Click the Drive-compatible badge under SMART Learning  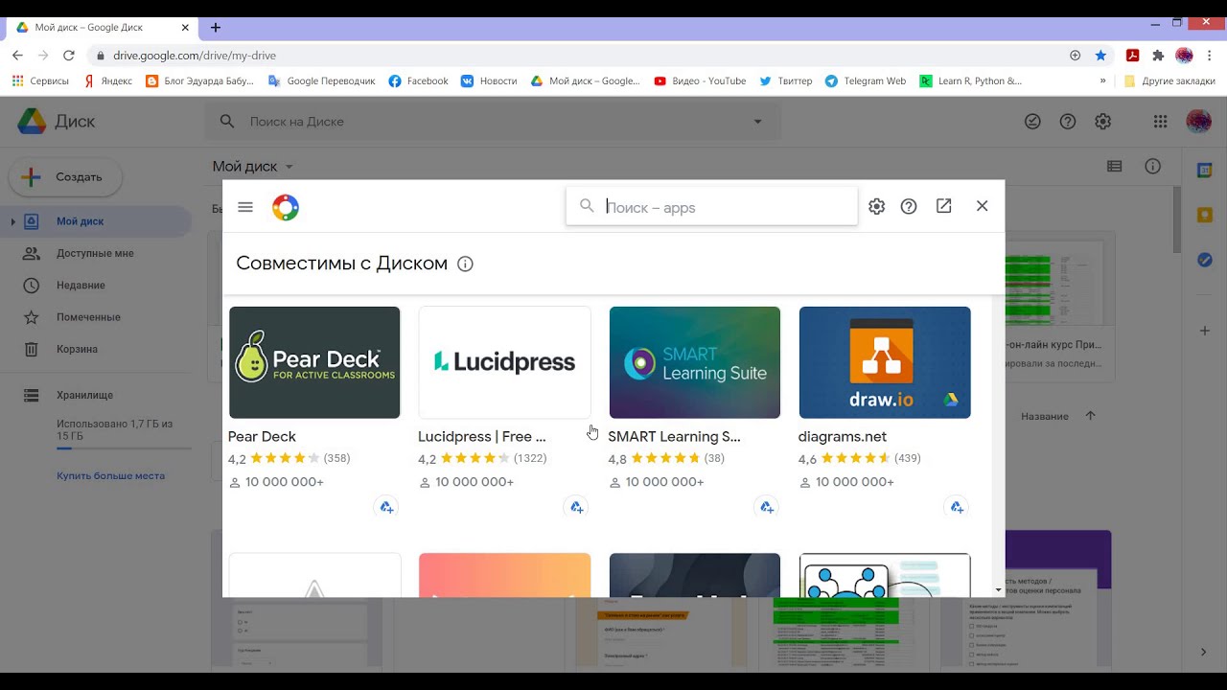[x=767, y=507]
